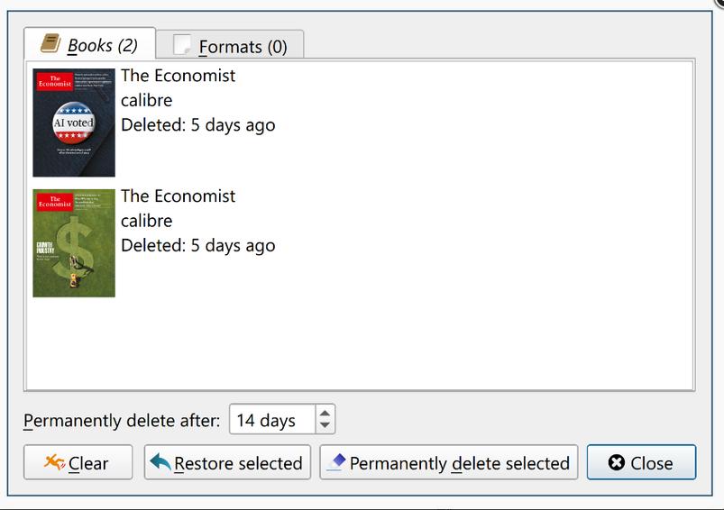Clear all deleted items
Viewport: 724px width, 510px height.
tap(78, 462)
